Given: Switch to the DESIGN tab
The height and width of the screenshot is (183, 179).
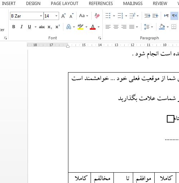Looking at the screenshot, I should [x=33, y=4].
